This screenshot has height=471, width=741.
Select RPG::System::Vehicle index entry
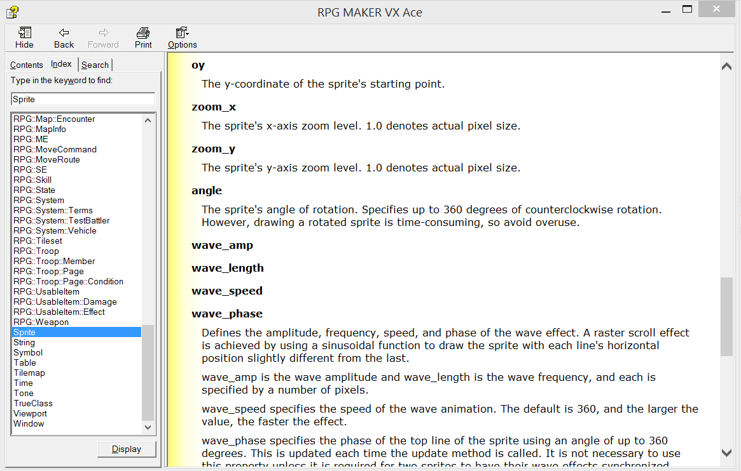tap(55, 230)
